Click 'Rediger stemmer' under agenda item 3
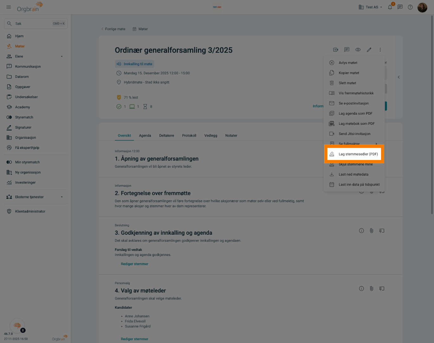434x343 pixels. 134,264
